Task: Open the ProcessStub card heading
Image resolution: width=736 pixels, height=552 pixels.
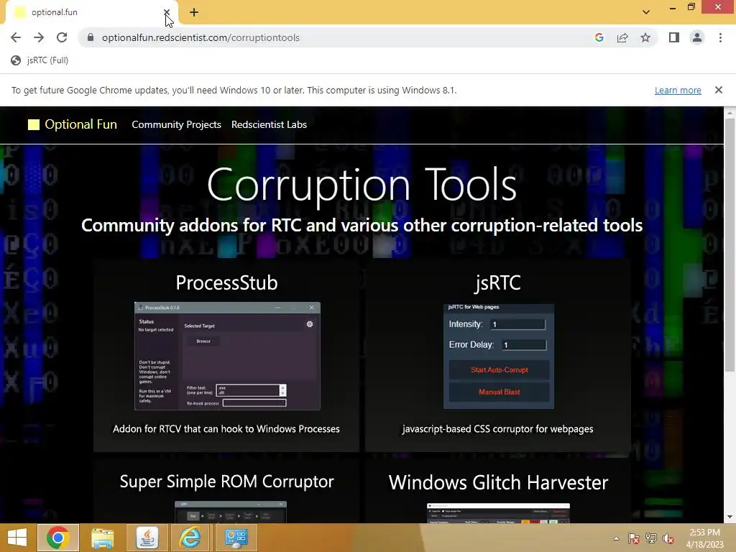Action: pos(226,282)
